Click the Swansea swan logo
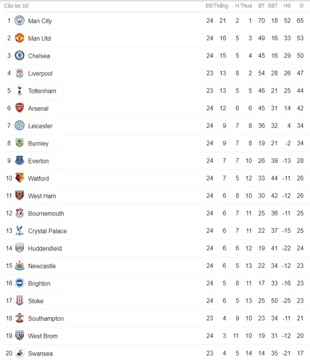Image resolution: width=310 pixels, height=361 pixels. [19, 353]
